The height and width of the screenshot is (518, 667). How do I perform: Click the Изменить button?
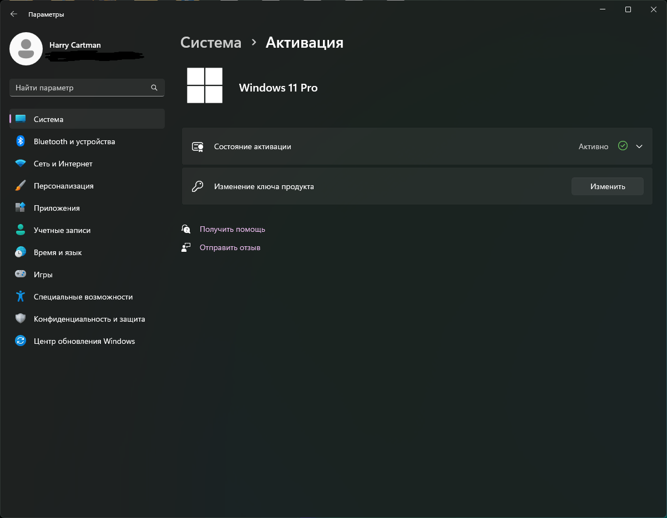pyautogui.click(x=608, y=186)
